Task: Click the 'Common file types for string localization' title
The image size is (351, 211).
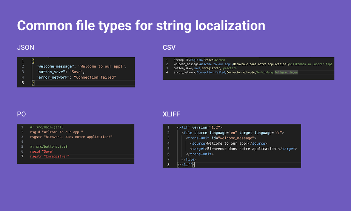Action: coord(141,26)
